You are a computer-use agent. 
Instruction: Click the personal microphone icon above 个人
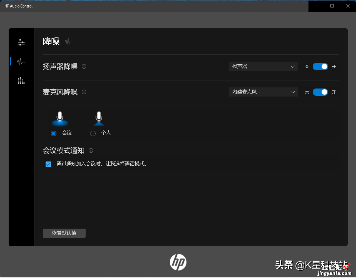(99, 119)
